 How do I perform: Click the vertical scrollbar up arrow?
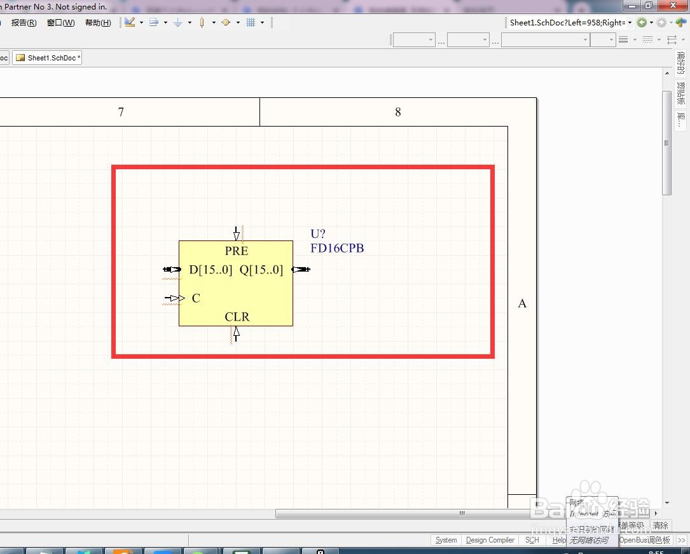(x=667, y=73)
